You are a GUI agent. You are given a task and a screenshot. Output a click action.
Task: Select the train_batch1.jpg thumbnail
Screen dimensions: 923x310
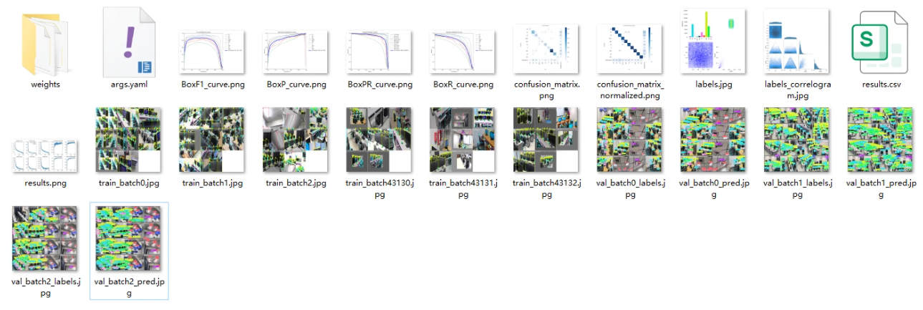[x=213, y=140]
